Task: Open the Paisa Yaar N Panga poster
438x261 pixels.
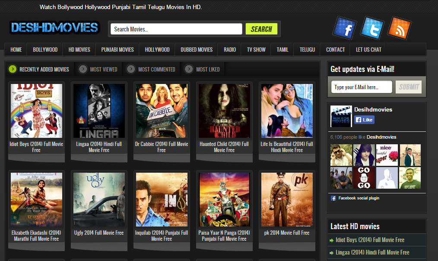Action: click(x=224, y=199)
